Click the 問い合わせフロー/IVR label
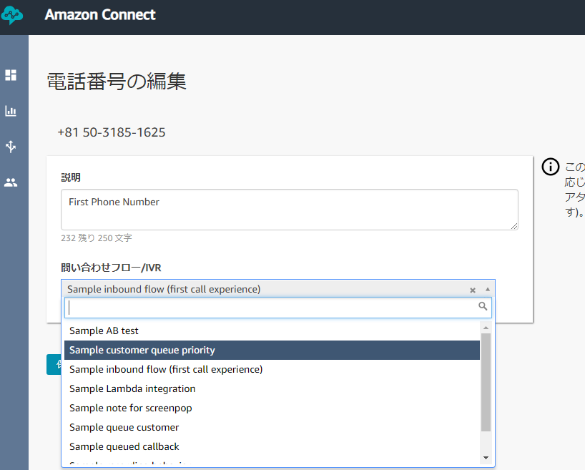 tap(111, 268)
